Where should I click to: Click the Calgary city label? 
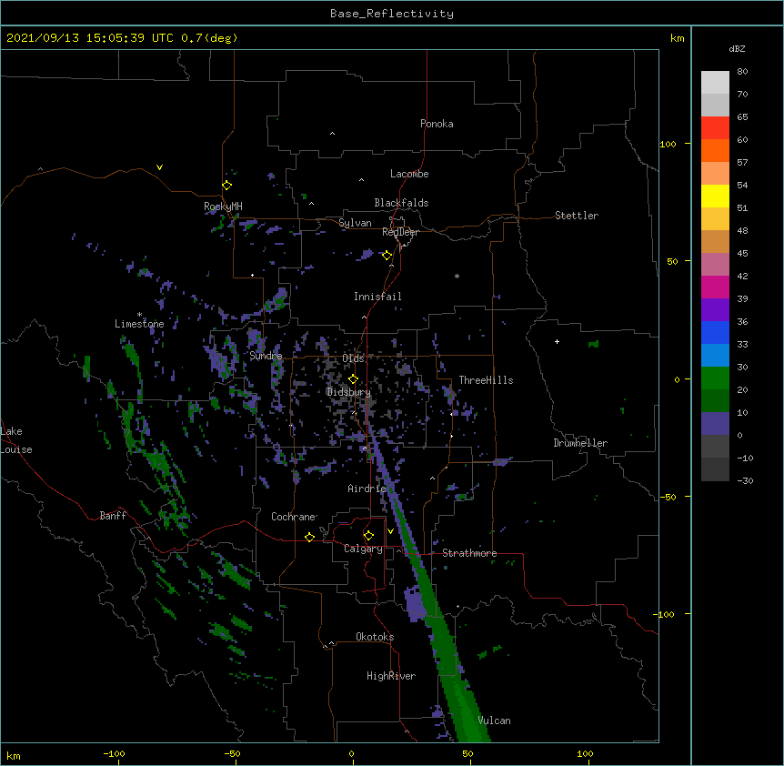pos(363,549)
